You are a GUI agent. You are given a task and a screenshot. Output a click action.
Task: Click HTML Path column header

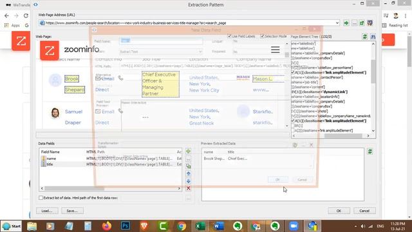[x=96, y=152]
